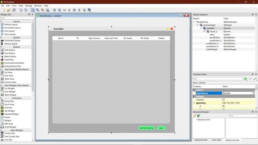Collapse the MainWindow node in Object Inspector
This screenshot has width=258, height=145.
tap(194, 22)
